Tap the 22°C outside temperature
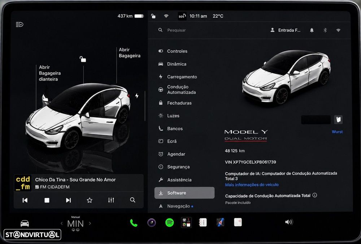361x244 pixels. point(218,16)
